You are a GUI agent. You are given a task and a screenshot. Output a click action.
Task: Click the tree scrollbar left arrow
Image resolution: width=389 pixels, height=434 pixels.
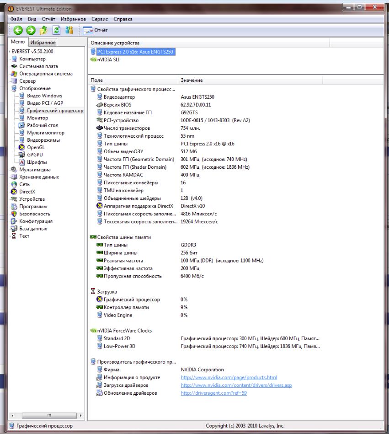click(x=12, y=415)
